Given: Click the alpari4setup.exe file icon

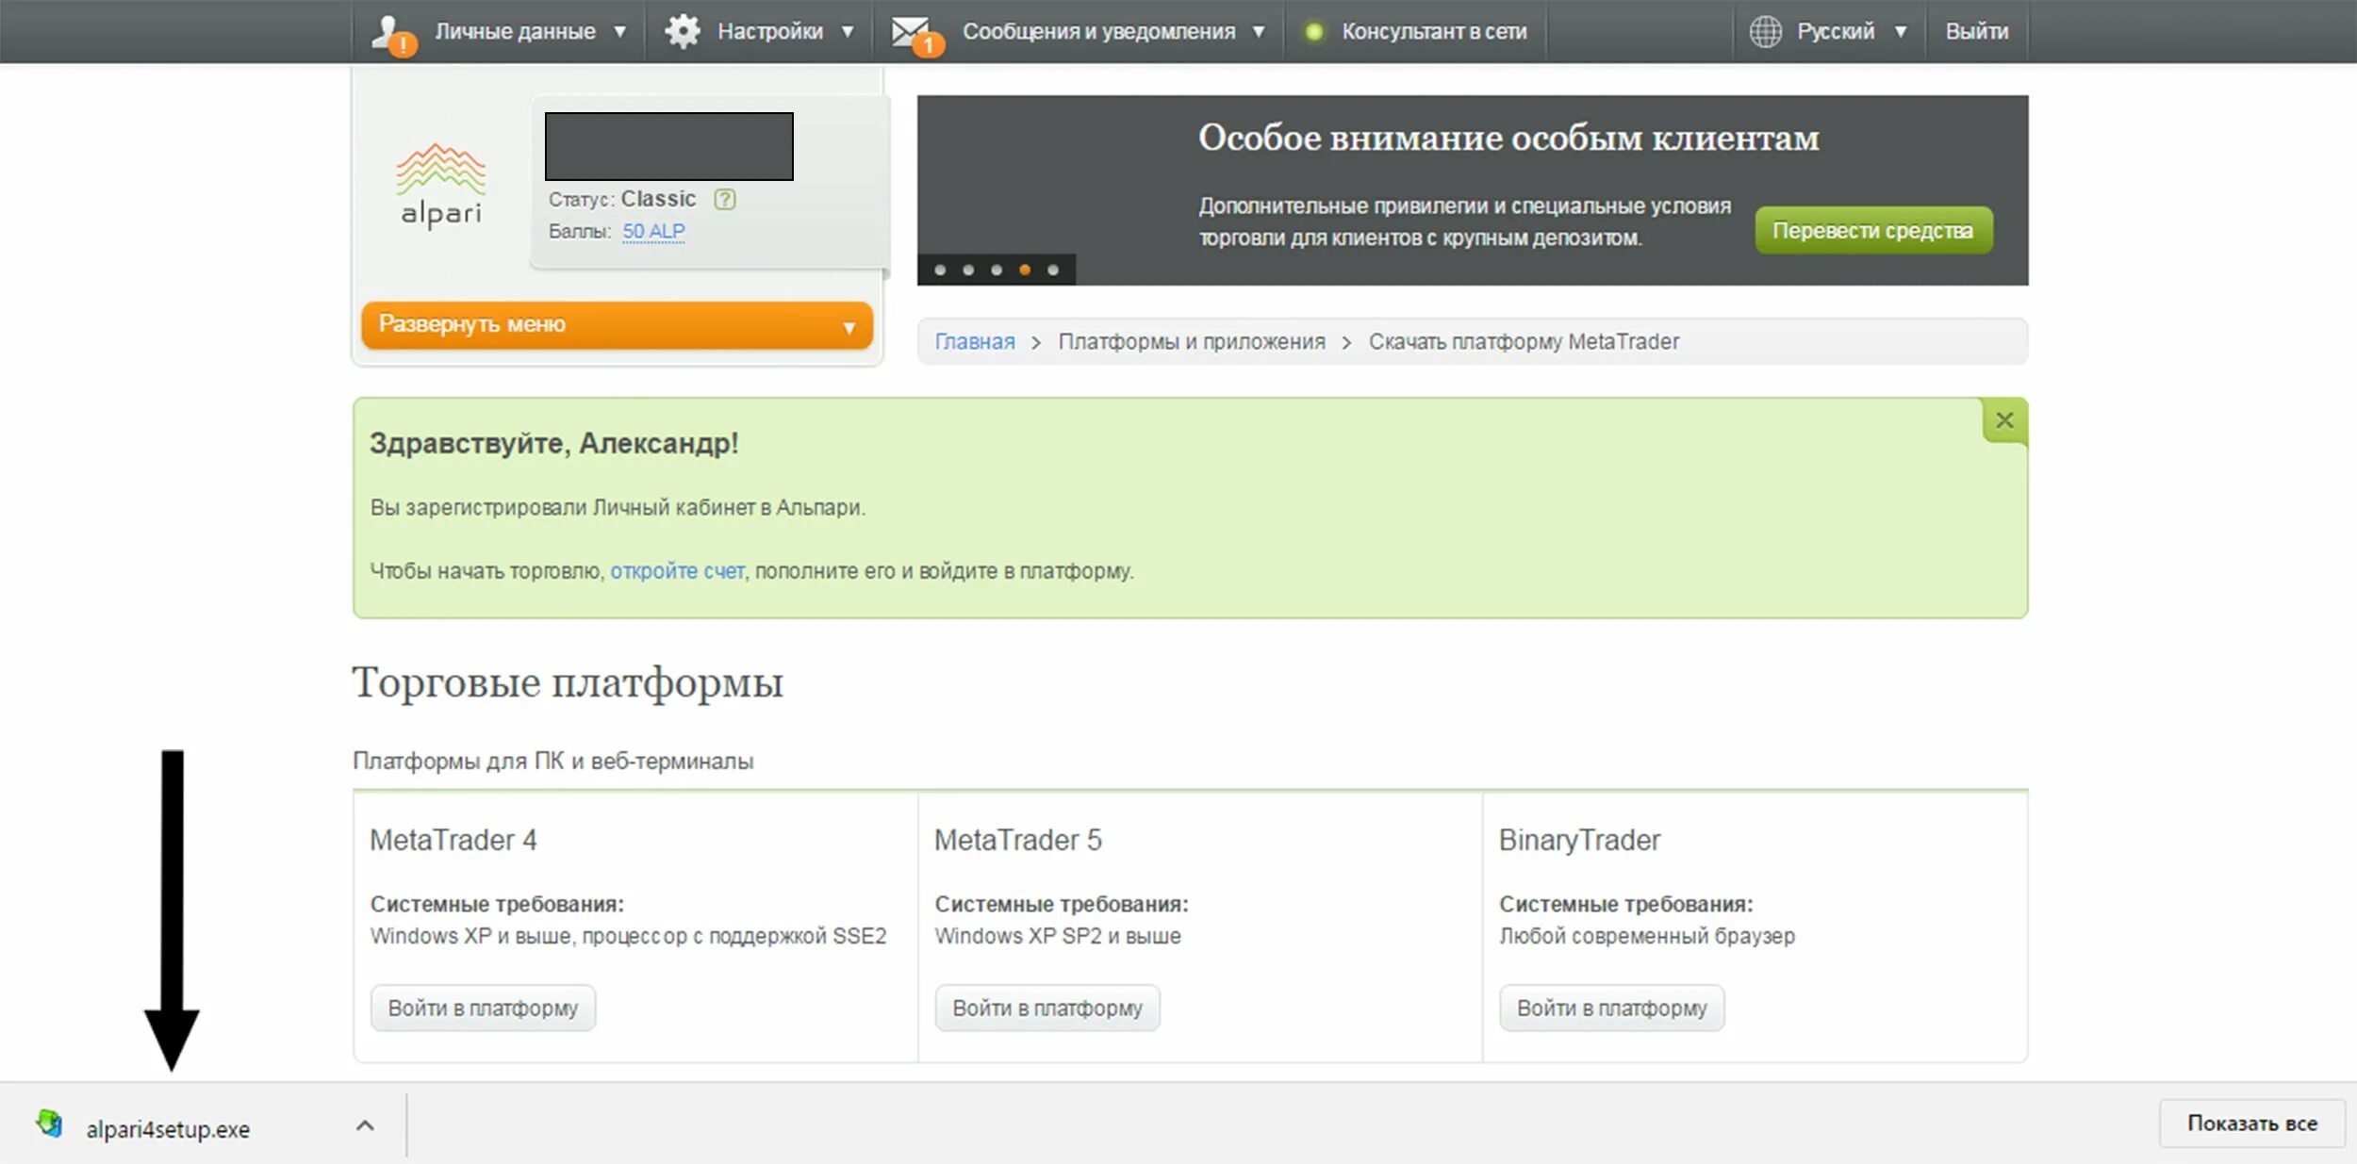Looking at the screenshot, I should point(49,1123).
